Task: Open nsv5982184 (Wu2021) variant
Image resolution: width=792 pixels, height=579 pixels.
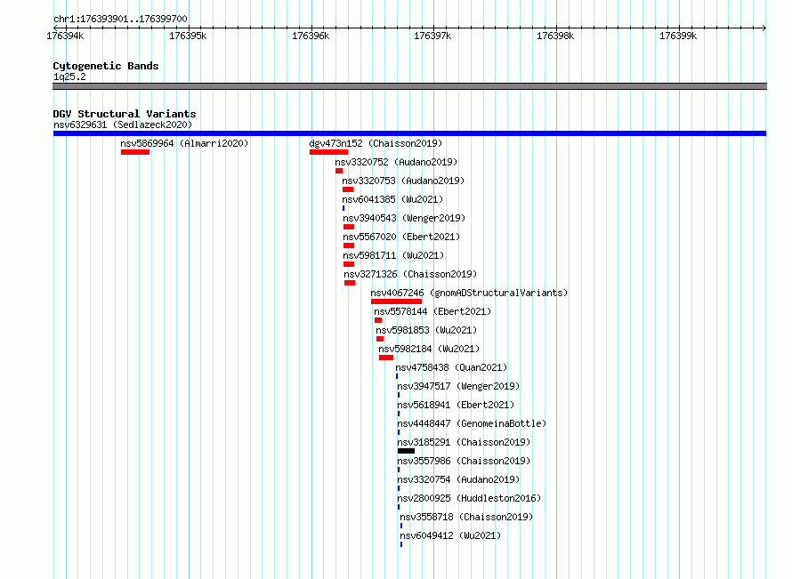Action: coord(429,349)
